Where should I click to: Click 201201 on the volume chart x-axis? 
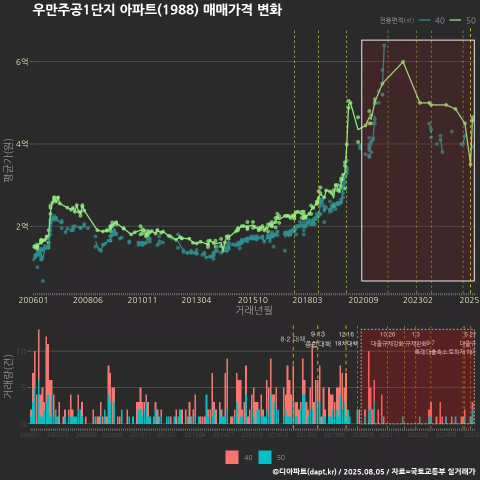pyautogui.click(x=167, y=434)
